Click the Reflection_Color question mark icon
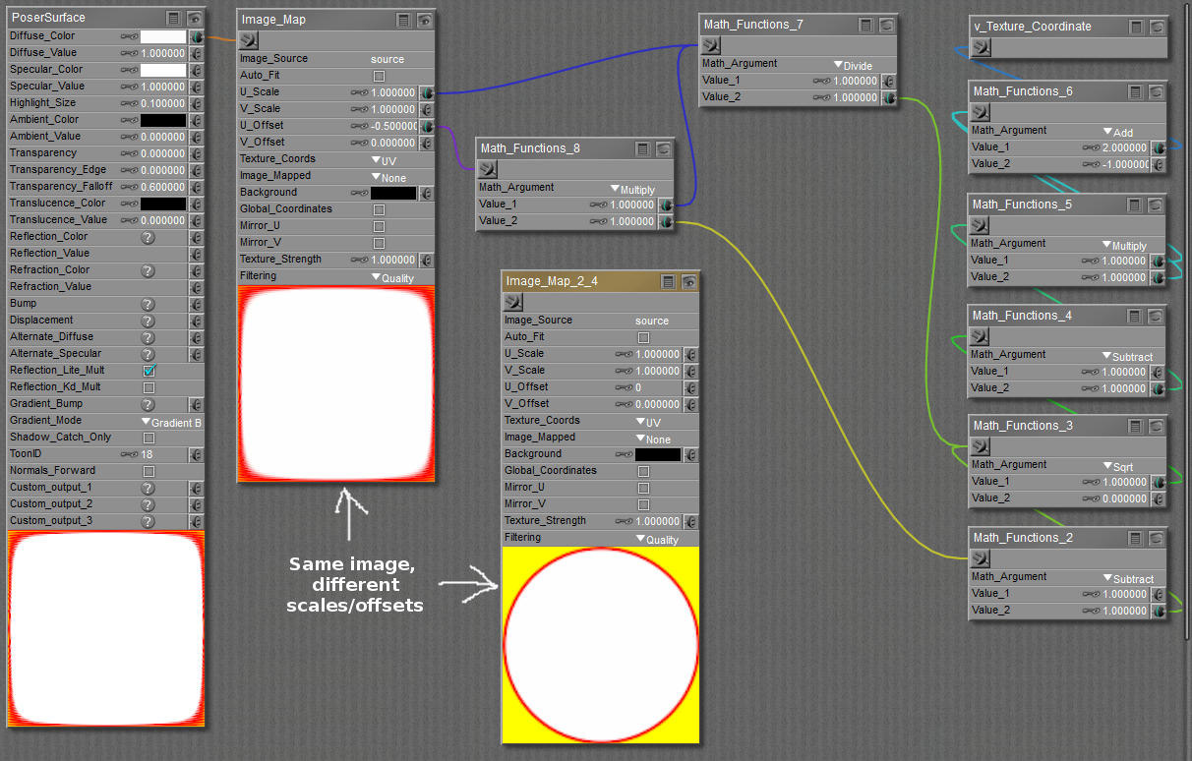The width and height of the screenshot is (1192, 761). (148, 237)
